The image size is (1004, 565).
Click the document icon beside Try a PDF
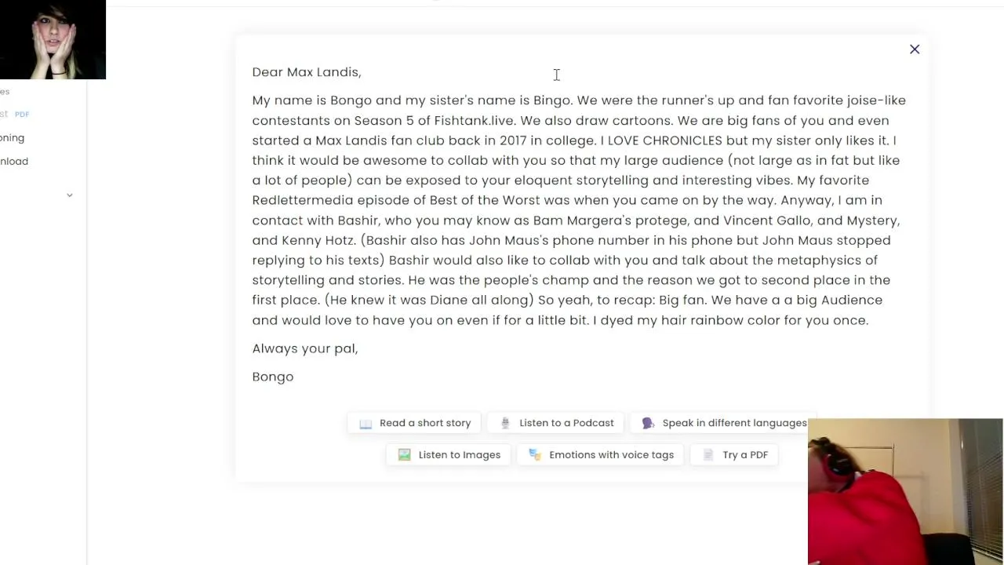(x=708, y=454)
